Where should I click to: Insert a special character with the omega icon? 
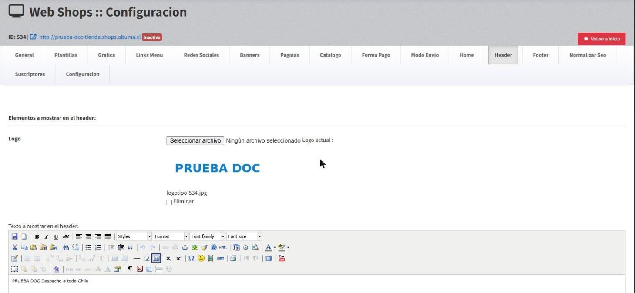click(x=191, y=258)
